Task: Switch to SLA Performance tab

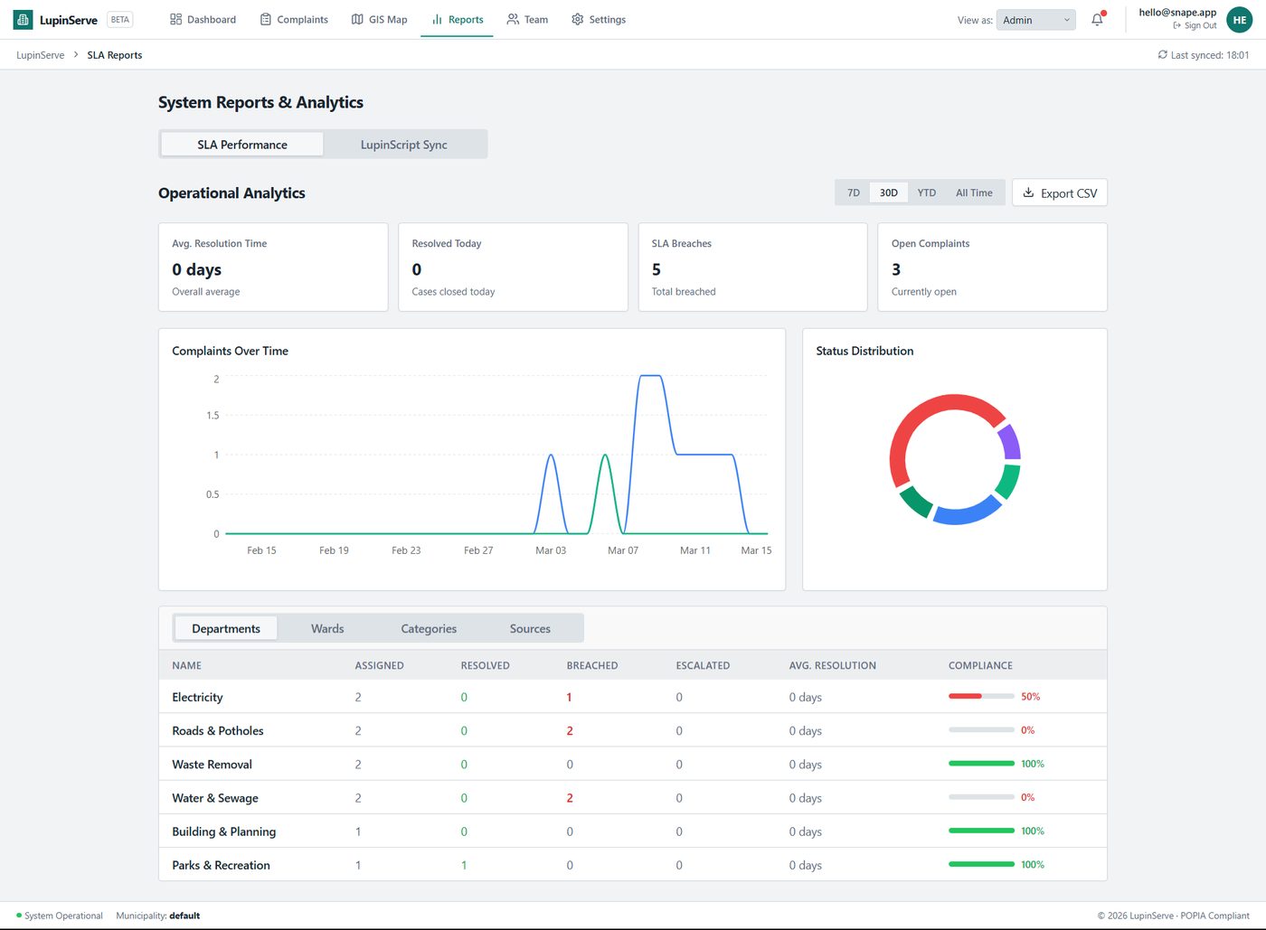Action: pos(242,145)
